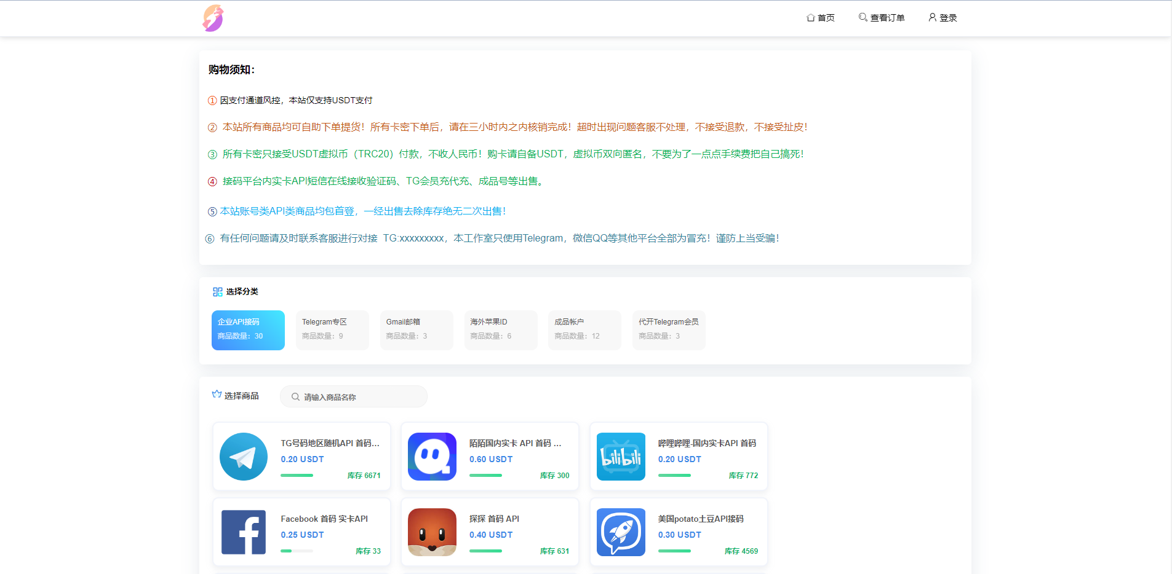Choose the 海外苹果ID category
The image size is (1172, 574).
coord(501,330)
